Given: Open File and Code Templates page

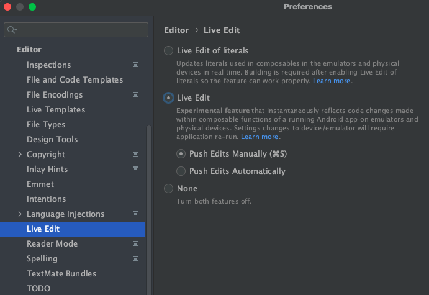Looking at the screenshot, I should [x=75, y=79].
